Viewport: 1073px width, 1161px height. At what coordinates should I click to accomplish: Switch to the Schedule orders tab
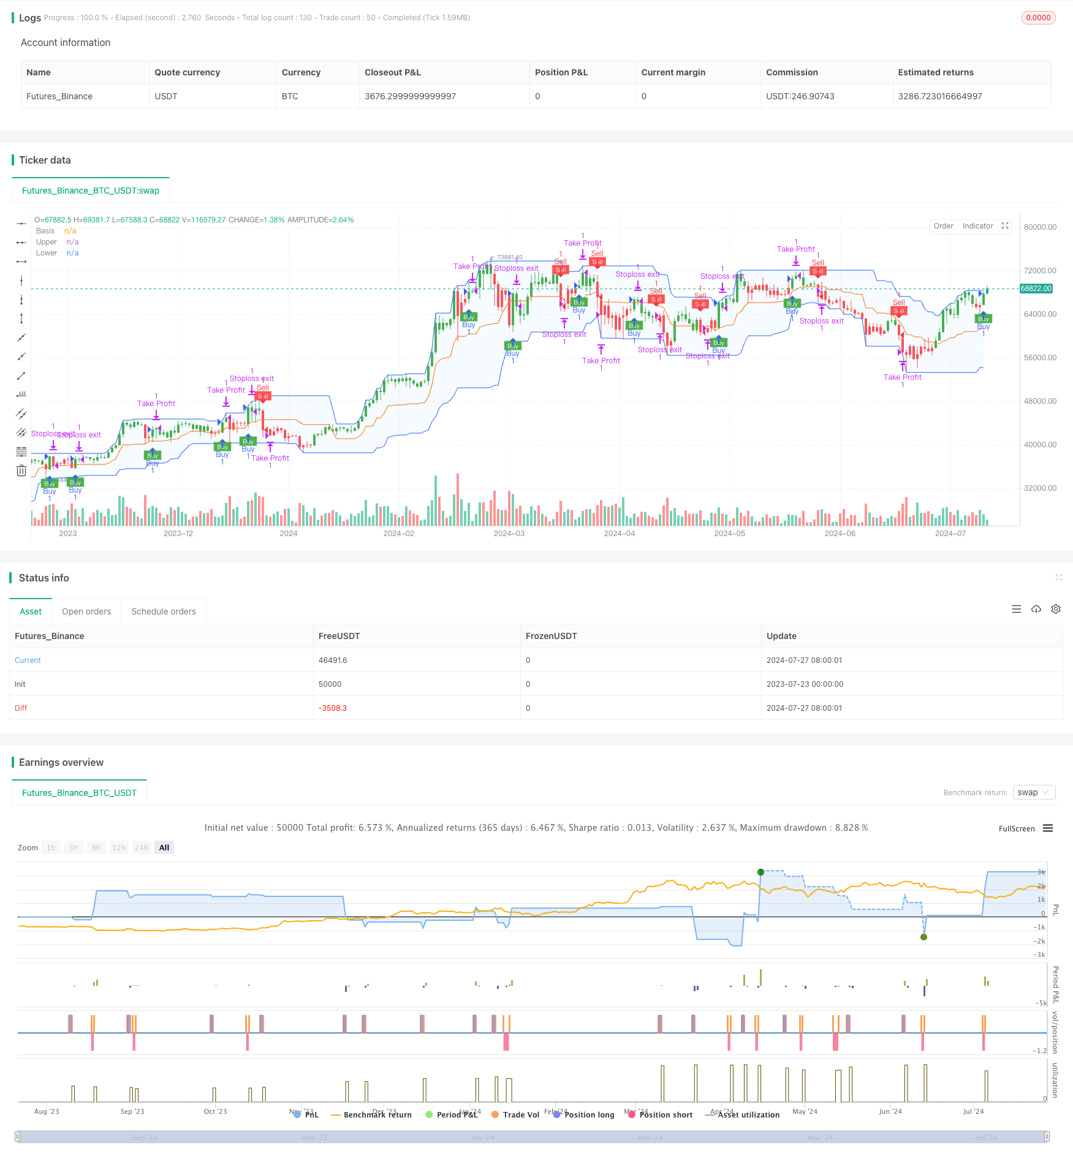164,611
